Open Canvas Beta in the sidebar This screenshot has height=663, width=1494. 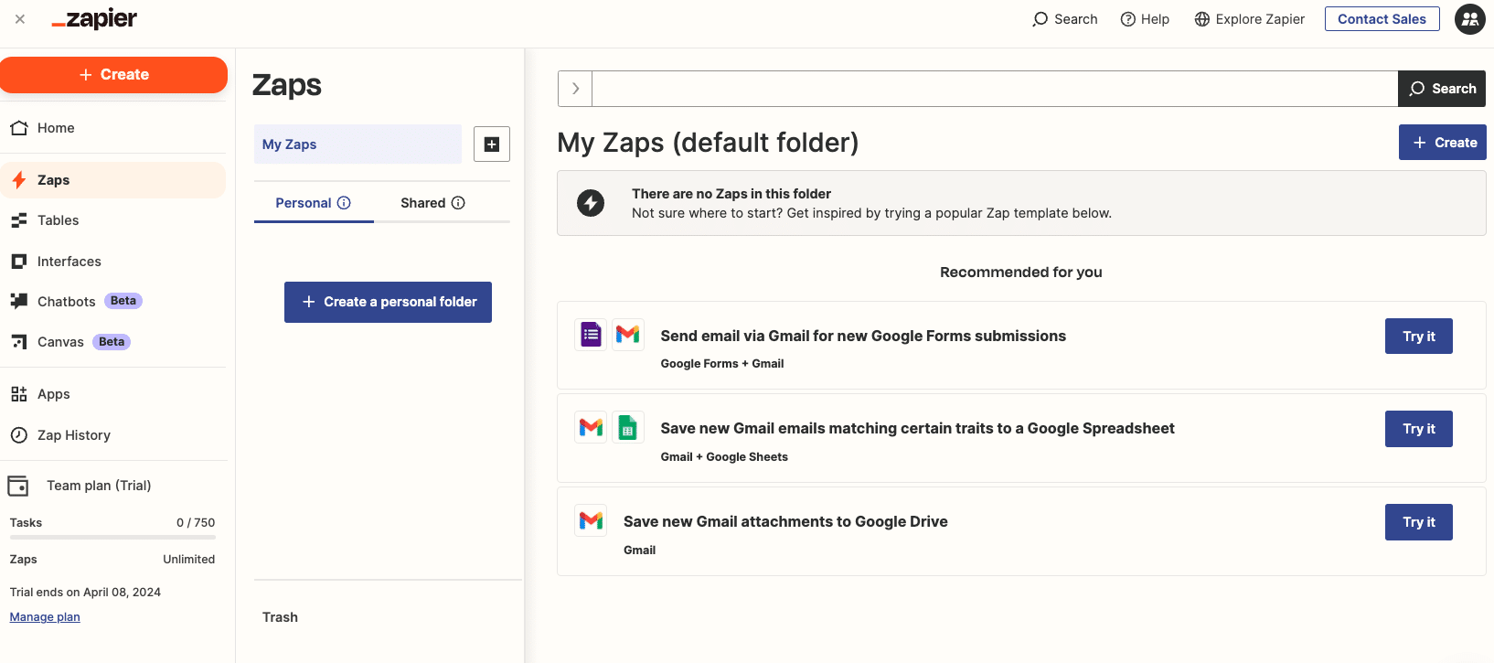coord(113,342)
